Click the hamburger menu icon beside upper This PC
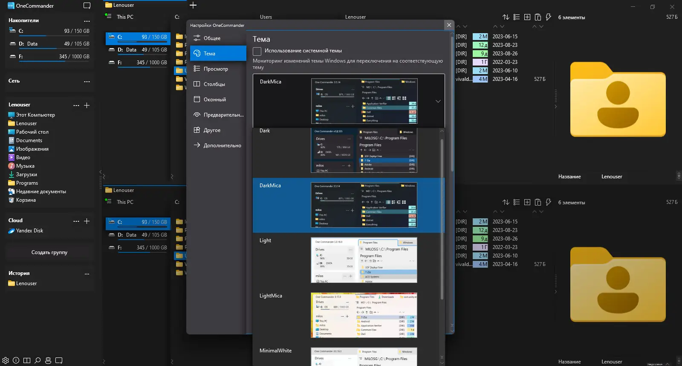This screenshot has width=682, height=366. pyautogui.click(x=108, y=16)
